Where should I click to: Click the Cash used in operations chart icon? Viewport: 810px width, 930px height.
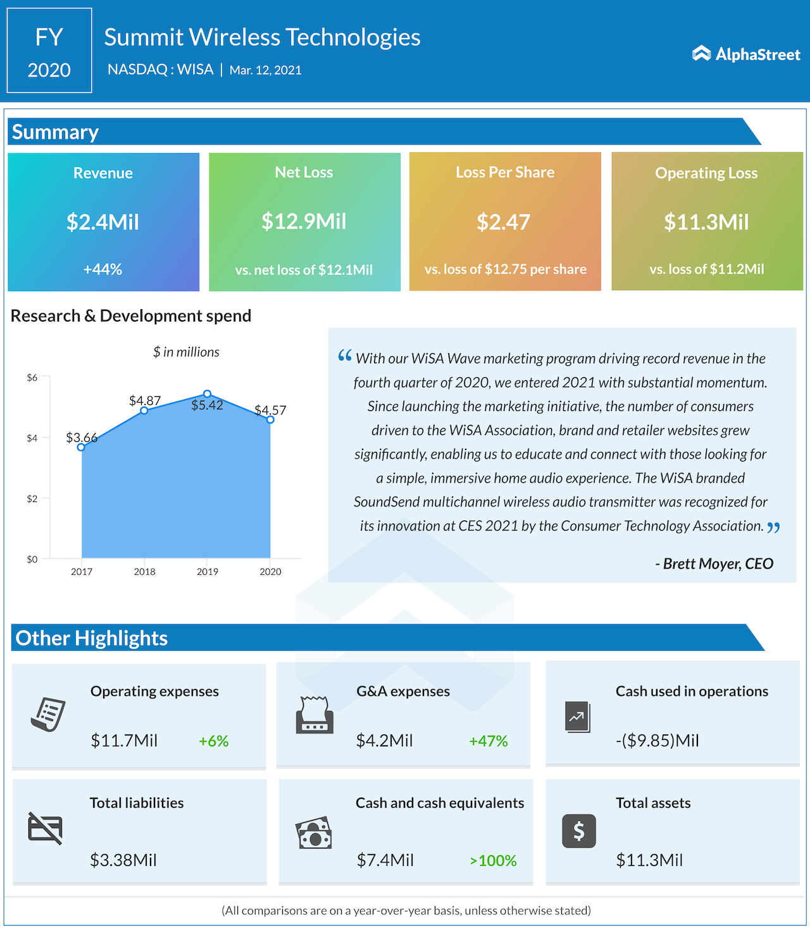pos(577,717)
